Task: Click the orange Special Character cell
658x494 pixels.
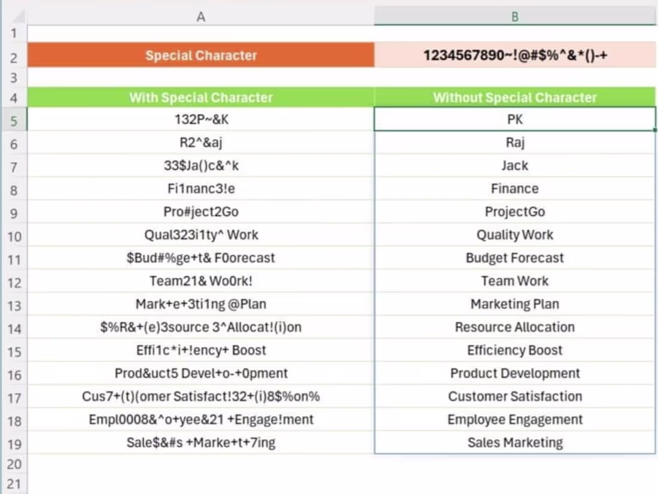Action: 201,56
